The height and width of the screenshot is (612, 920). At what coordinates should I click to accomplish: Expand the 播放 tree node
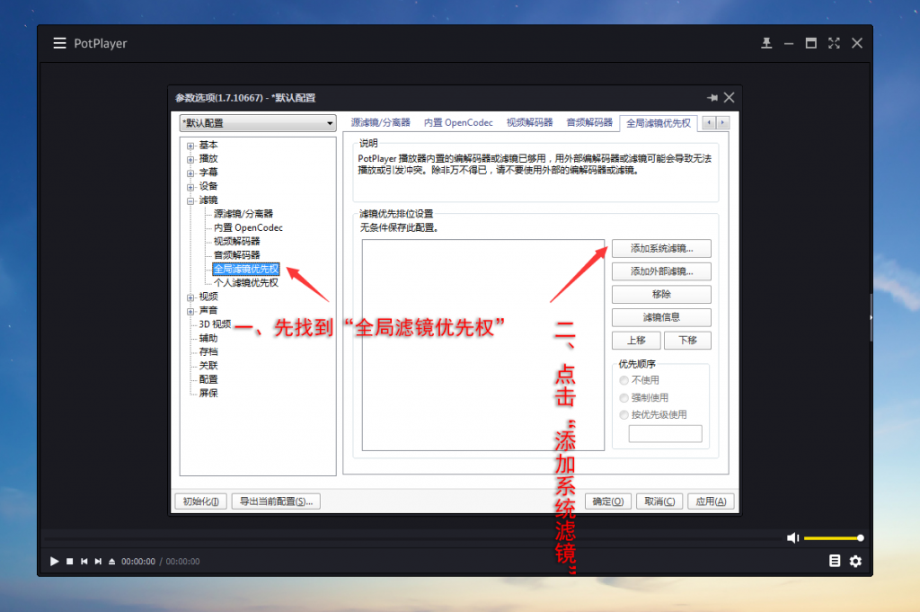click(x=190, y=159)
